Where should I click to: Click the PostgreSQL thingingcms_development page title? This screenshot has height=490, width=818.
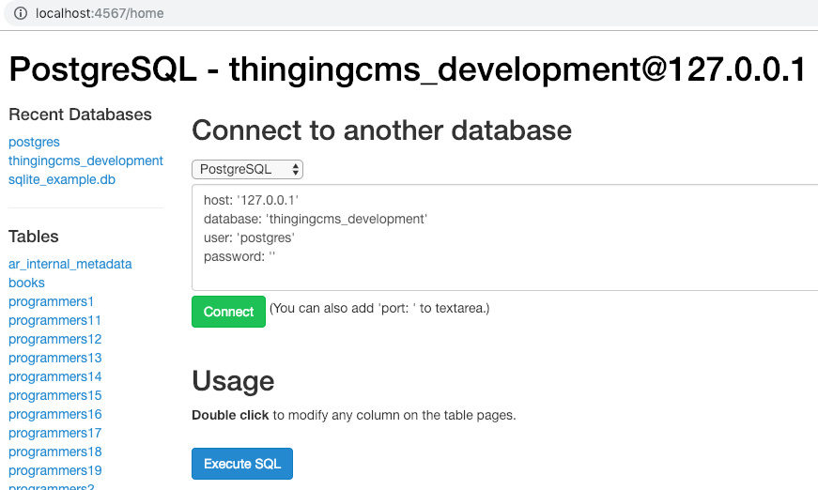(x=408, y=69)
